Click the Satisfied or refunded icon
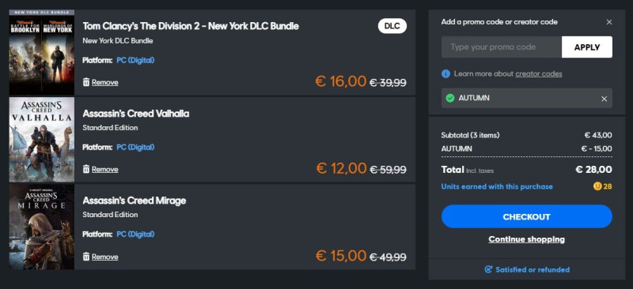Viewport: 633px width, 289px height. click(488, 269)
